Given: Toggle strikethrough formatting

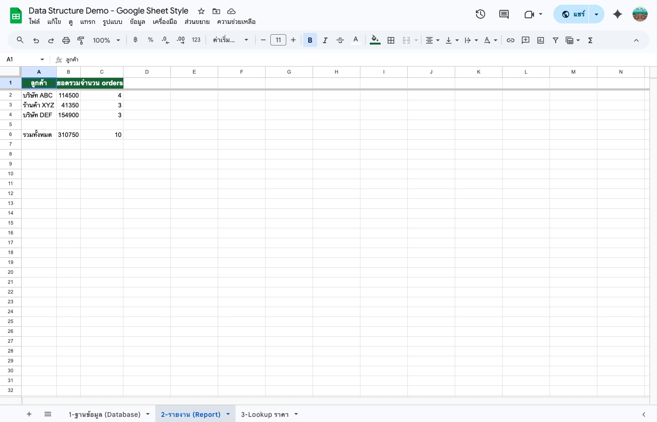Looking at the screenshot, I should (x=340, y=40).
